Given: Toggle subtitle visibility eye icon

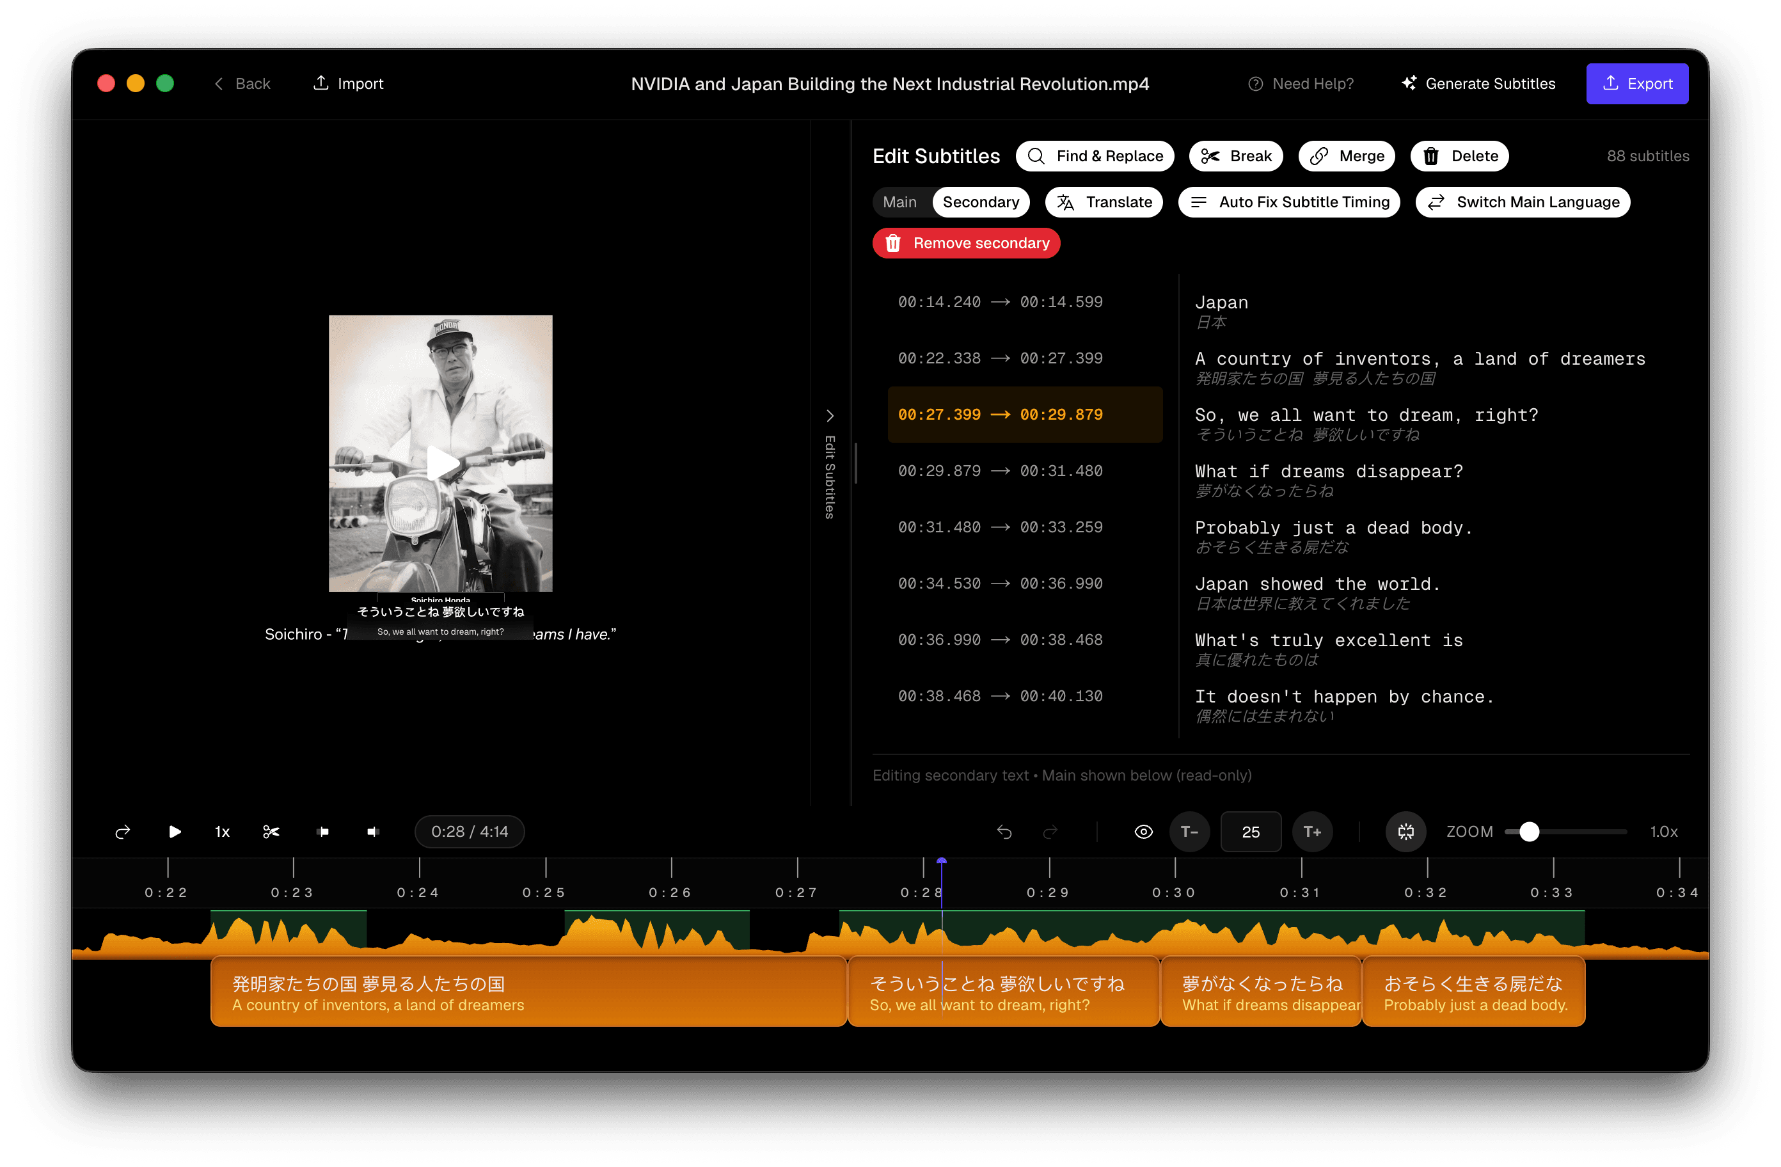Looking at the screenshot, I should (1143, 832).
